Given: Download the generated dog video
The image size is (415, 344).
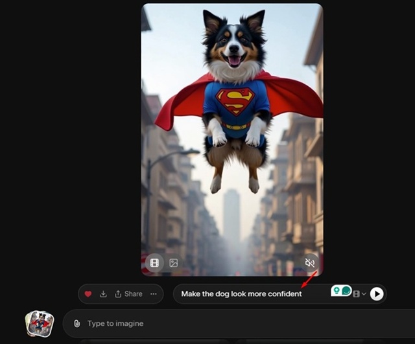Looking at the screenshot, I should [103, 293].
